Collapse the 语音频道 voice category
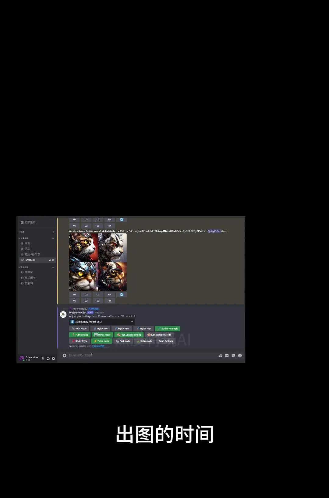The height and width of the screenshot is (498, 329). 24,267
